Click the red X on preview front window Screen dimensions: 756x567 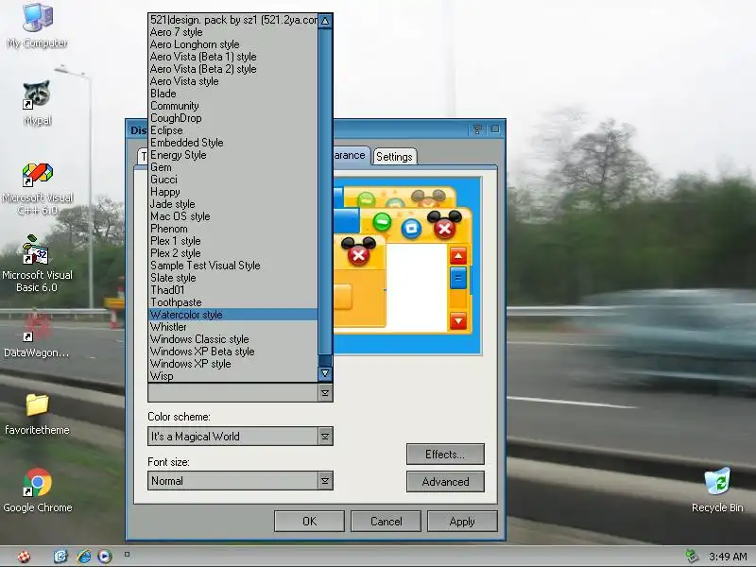click(x=444, y=229)
